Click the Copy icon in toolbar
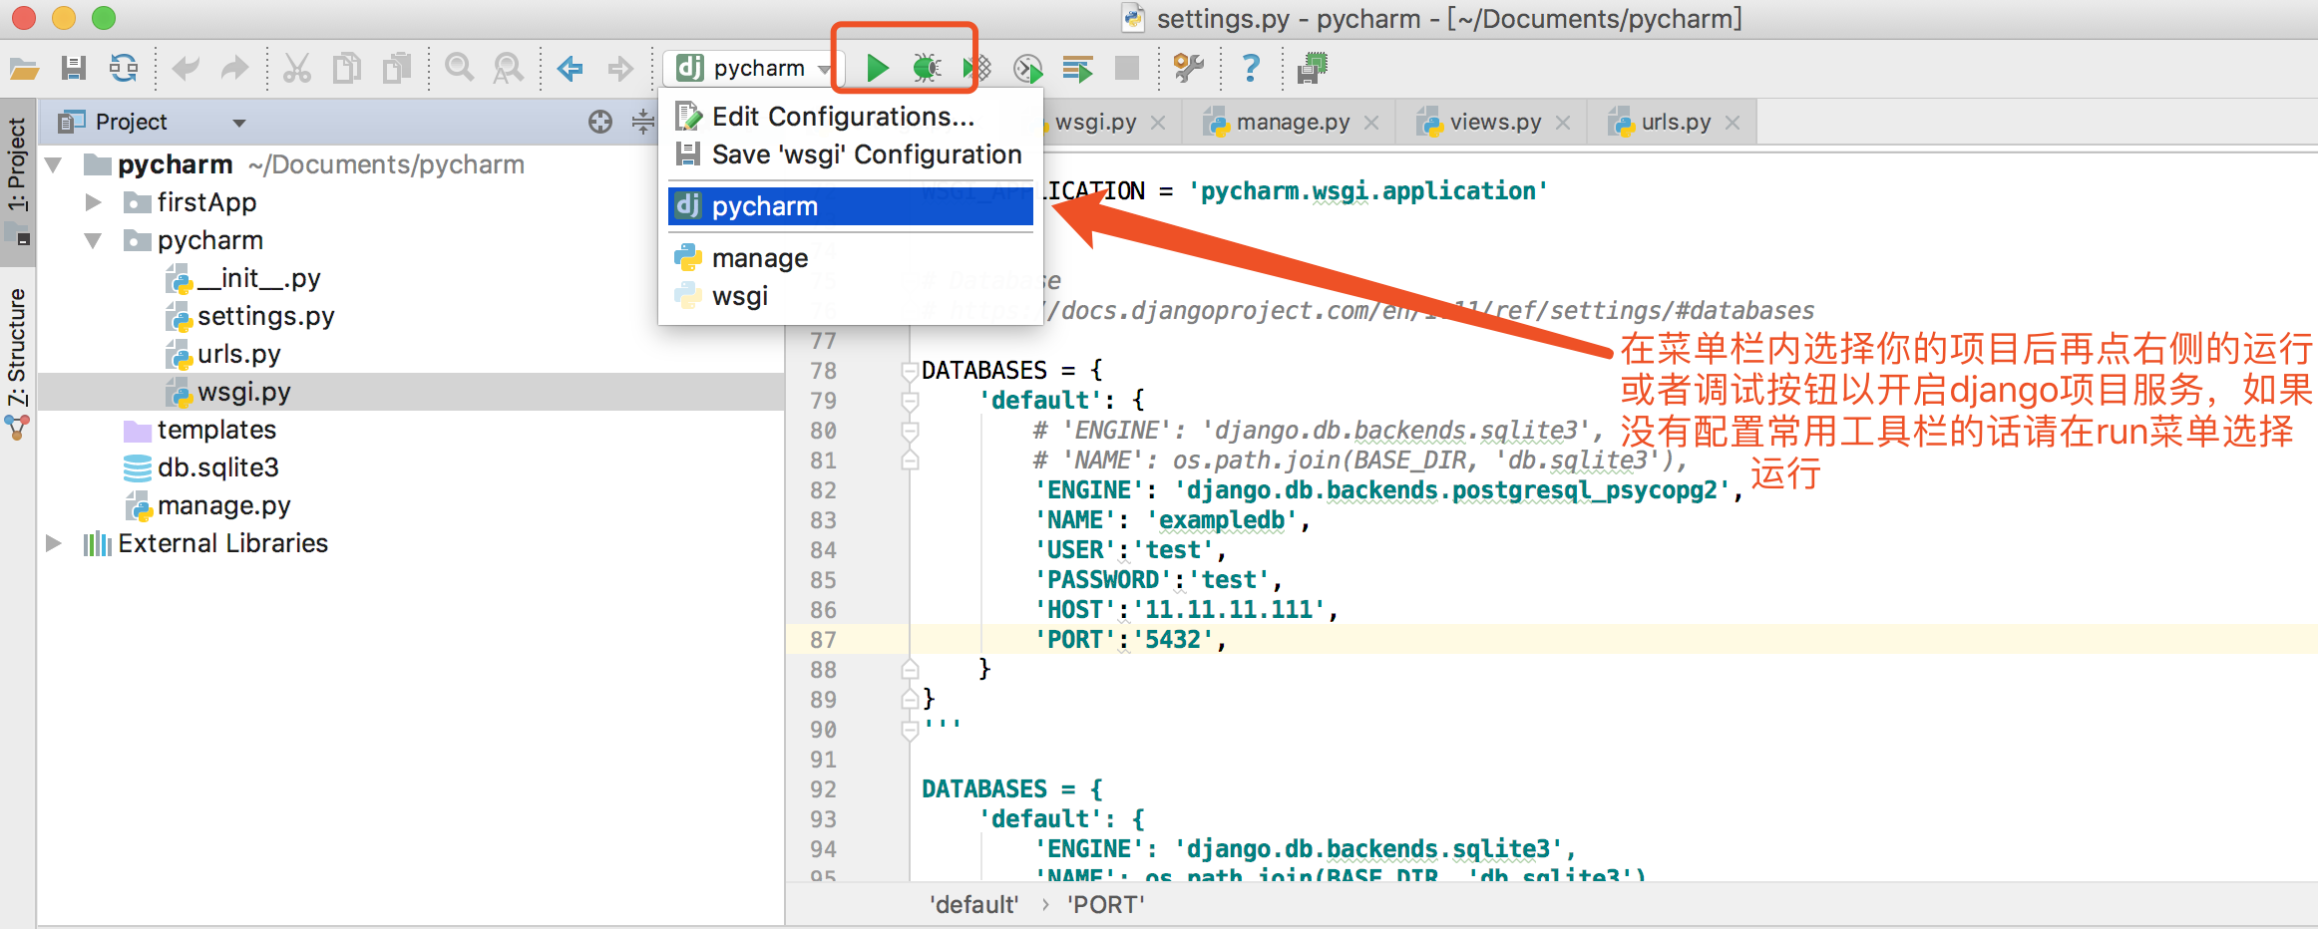Viewport: 2318px width, 929px height. [346, 68]
